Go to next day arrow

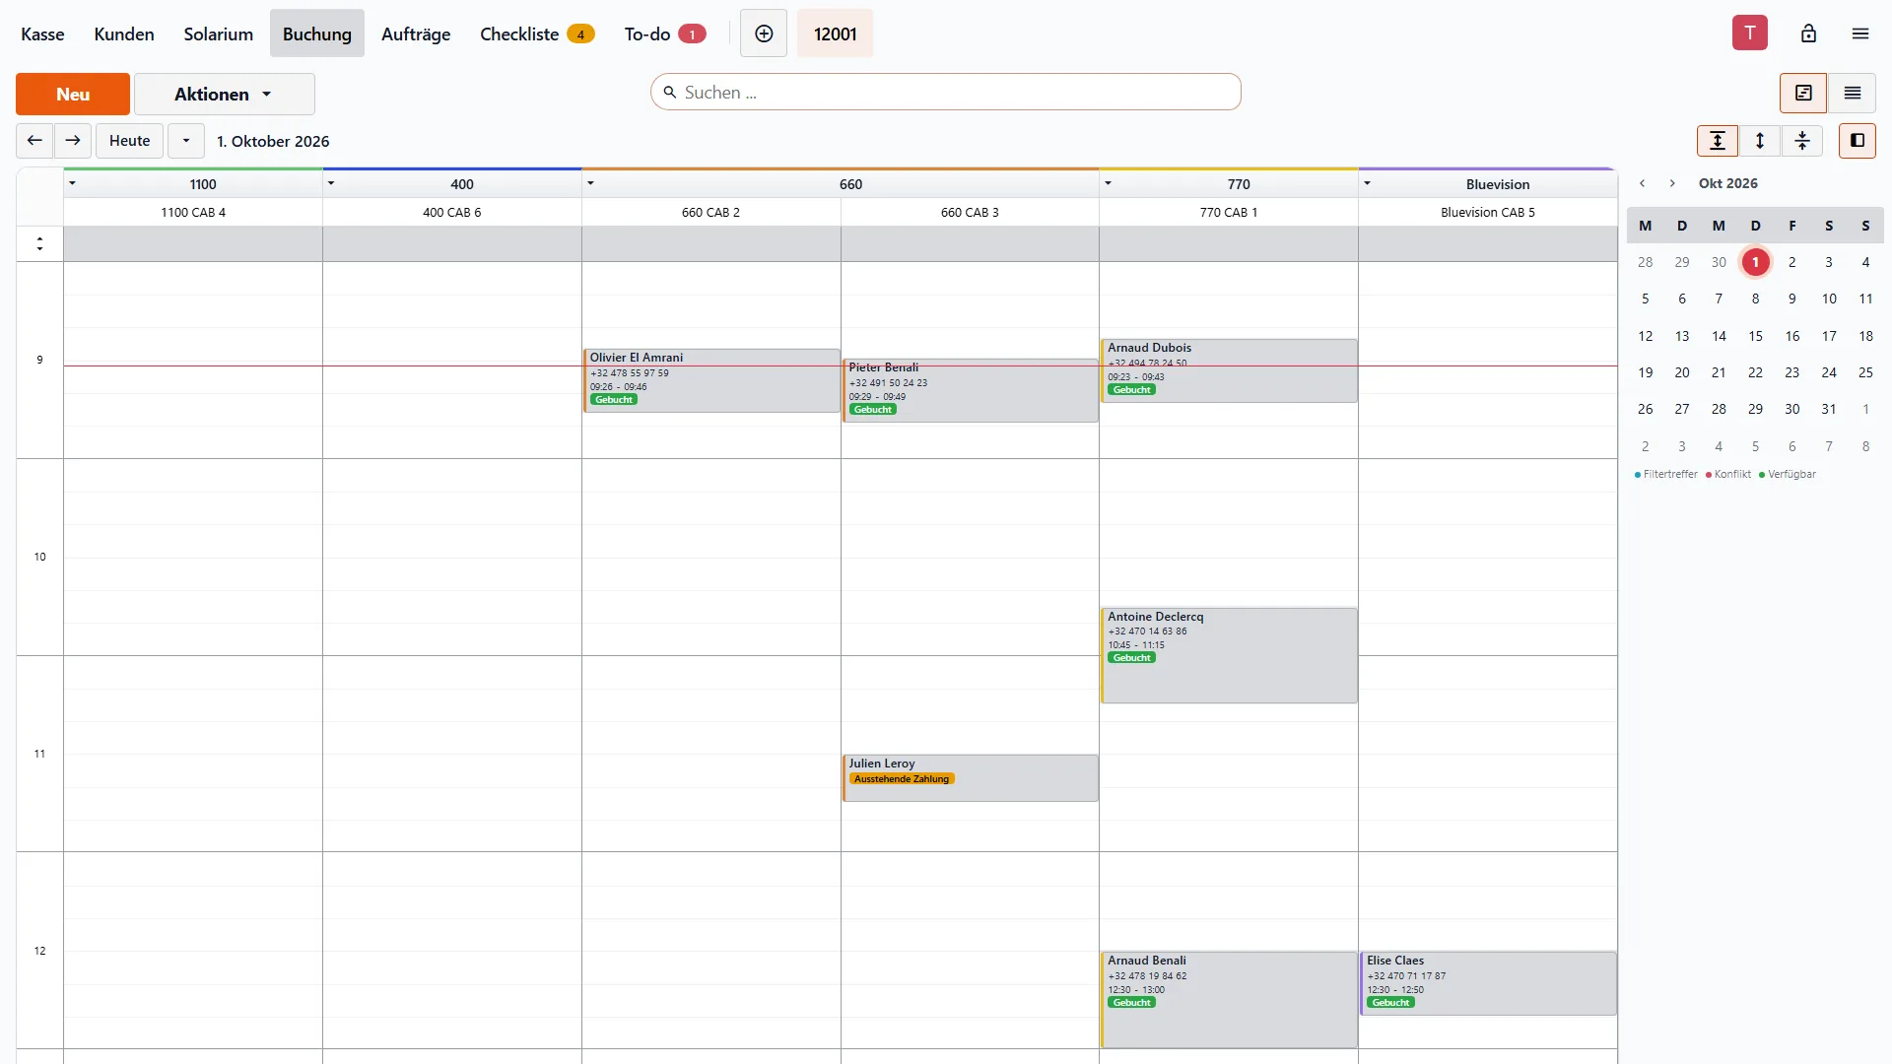tap(73, 141)
